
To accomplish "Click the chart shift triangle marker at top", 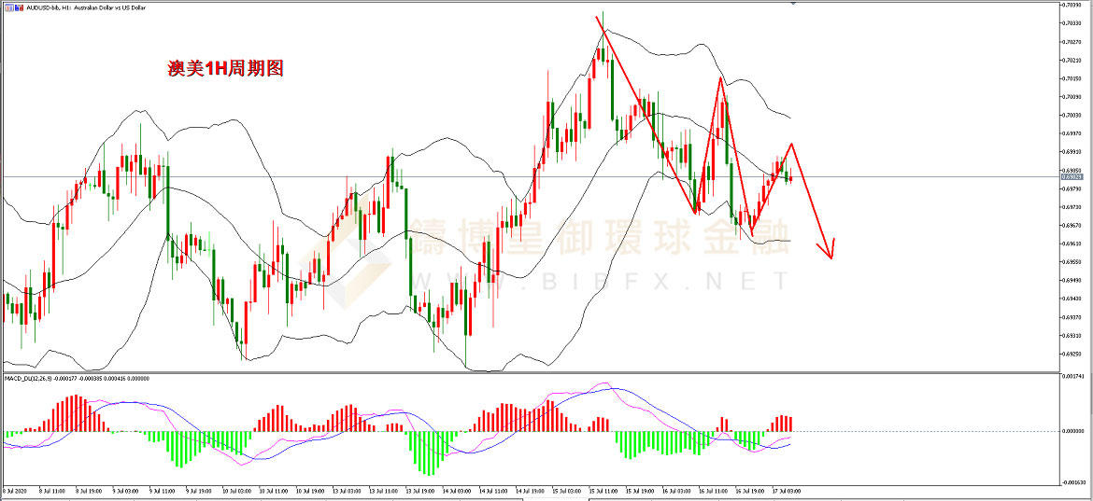I will click(x=793, y=5).
